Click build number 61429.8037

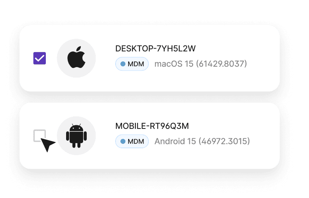[x=221, y=64]
